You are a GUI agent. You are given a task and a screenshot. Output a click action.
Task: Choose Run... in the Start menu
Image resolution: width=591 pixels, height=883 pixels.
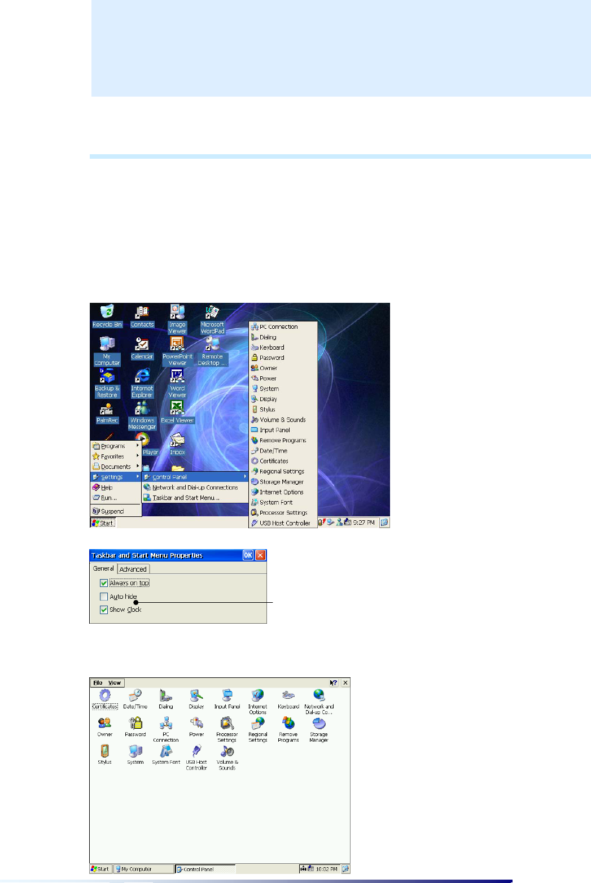point(116,498)
